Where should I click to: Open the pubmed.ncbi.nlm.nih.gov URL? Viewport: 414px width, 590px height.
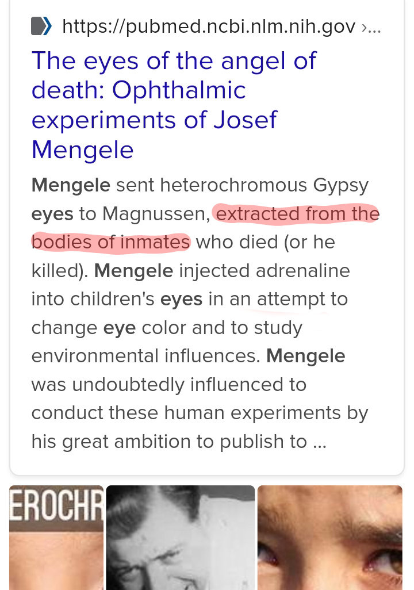(x=208, y=26)
